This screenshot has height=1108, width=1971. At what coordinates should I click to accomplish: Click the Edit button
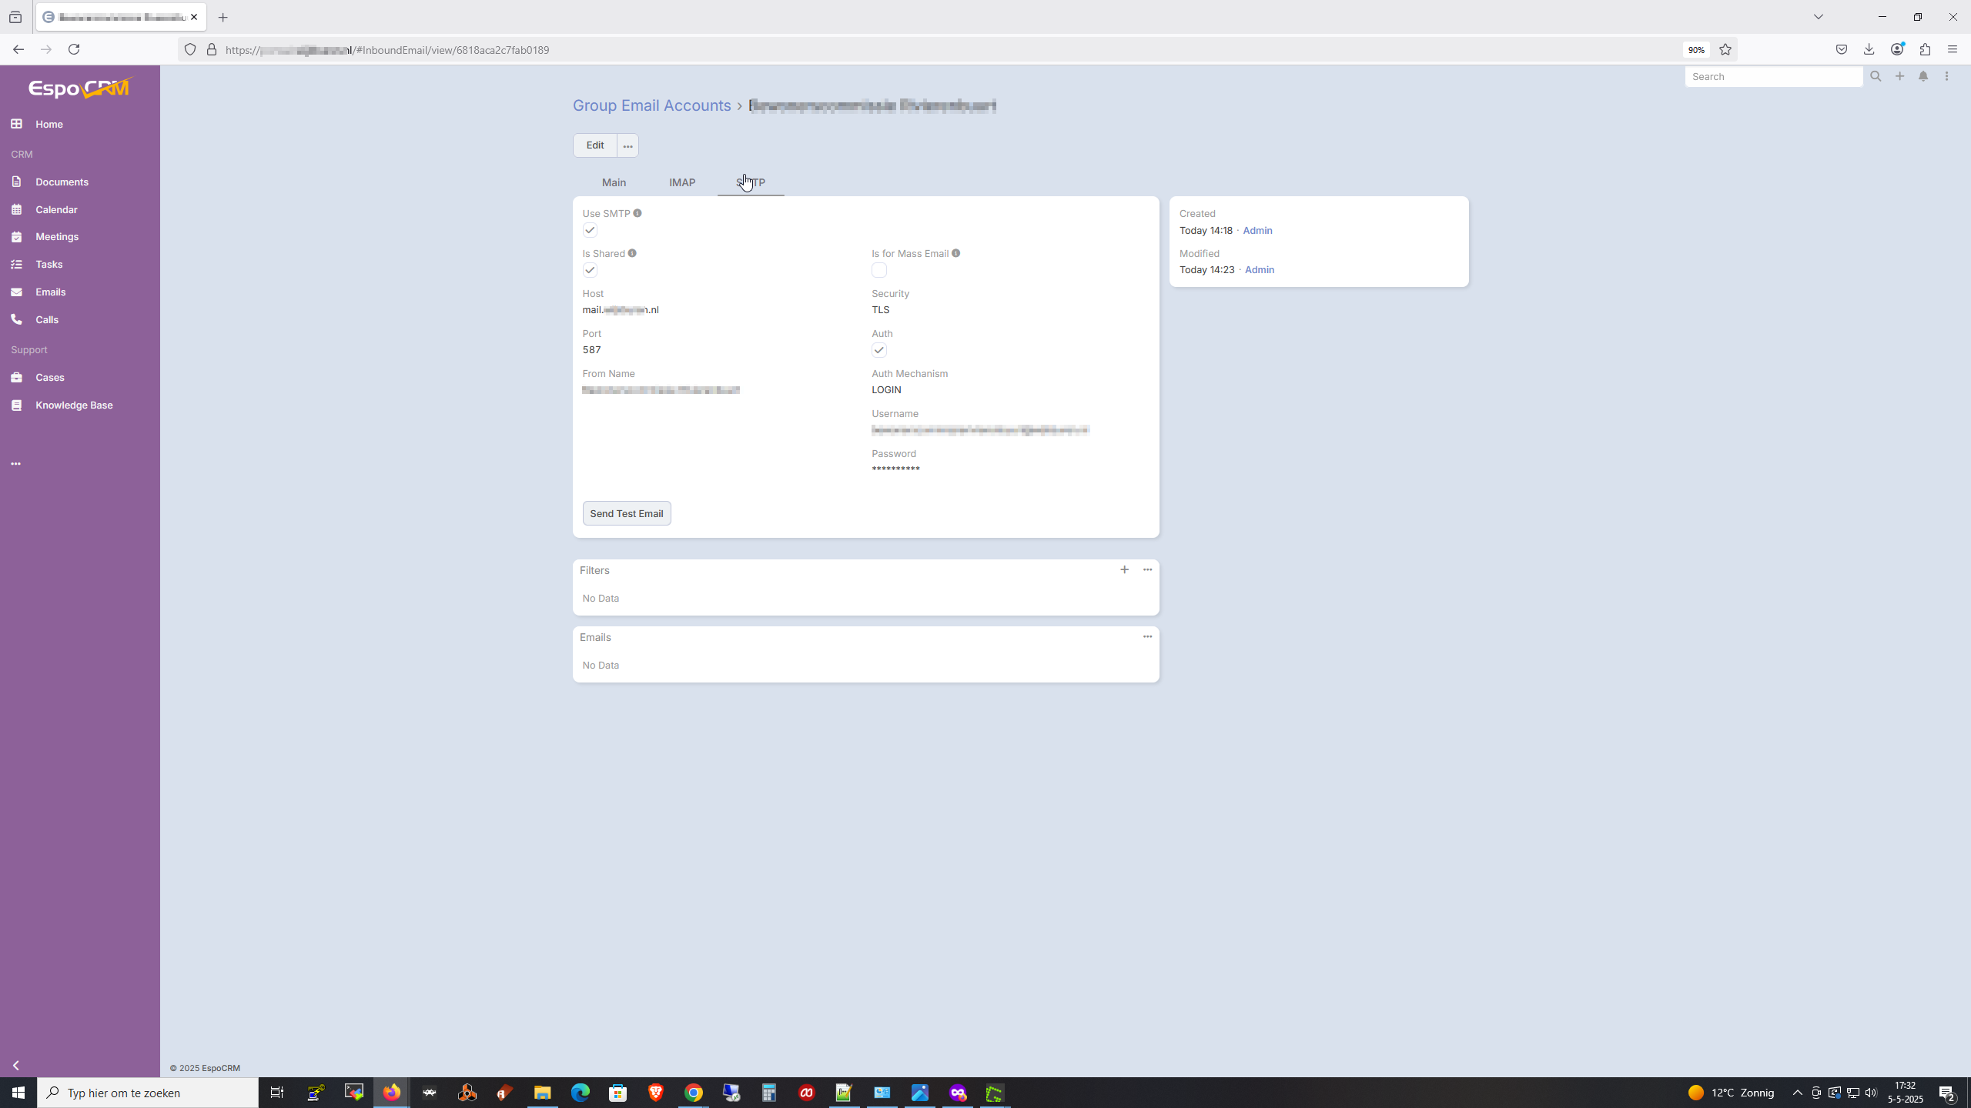(x=594, y=145)
